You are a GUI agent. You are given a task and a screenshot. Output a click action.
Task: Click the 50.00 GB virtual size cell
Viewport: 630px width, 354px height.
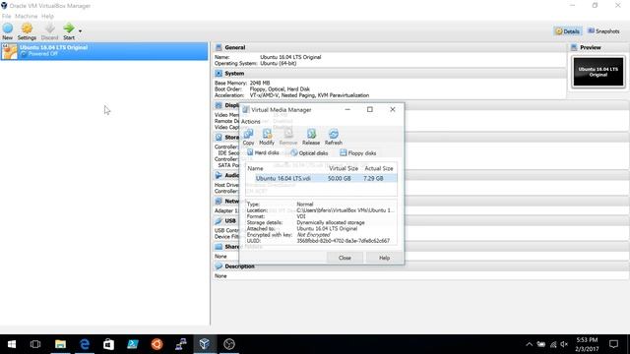pyautogui.click(x=339, y=178)
